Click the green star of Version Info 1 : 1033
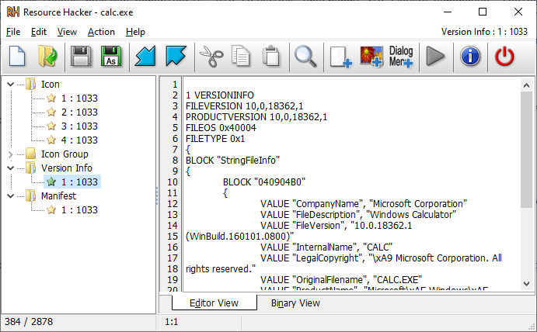 51,182
